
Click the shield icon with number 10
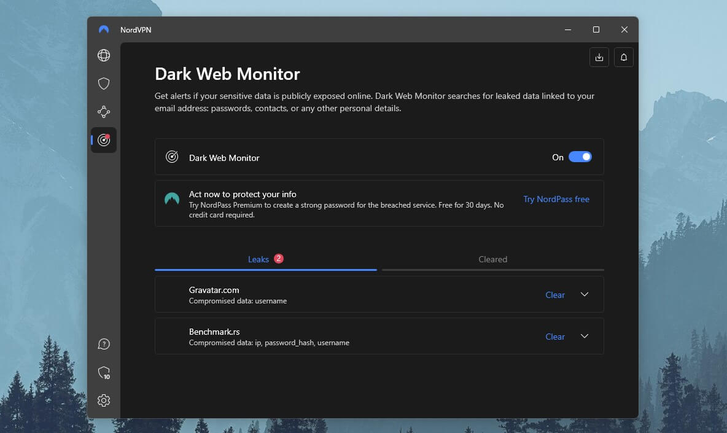104,373
